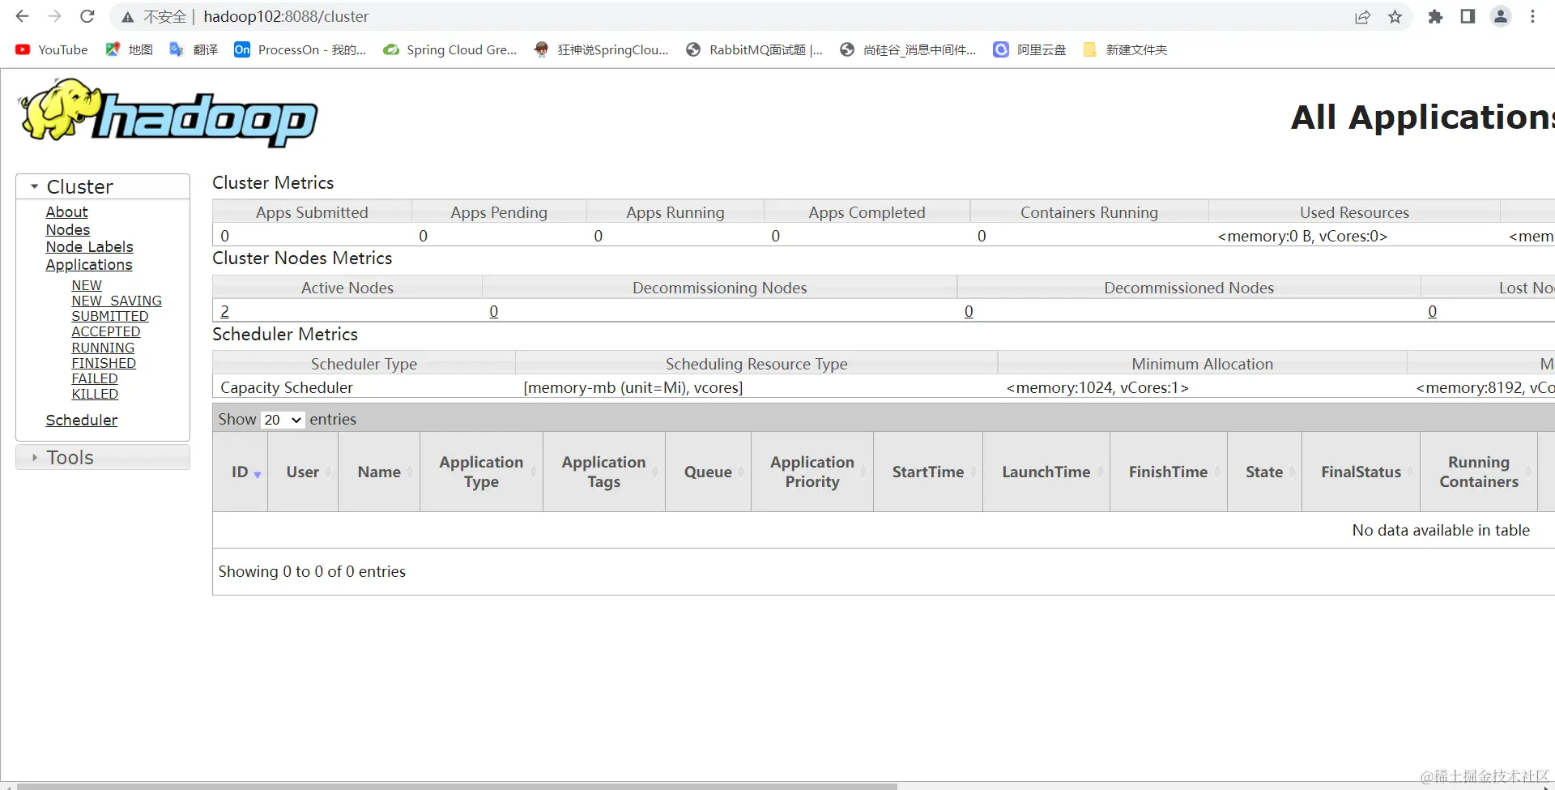Open the browser profile avatar
The height and width of the screenshot is (790, 1555).
[x=1501, y=16]
